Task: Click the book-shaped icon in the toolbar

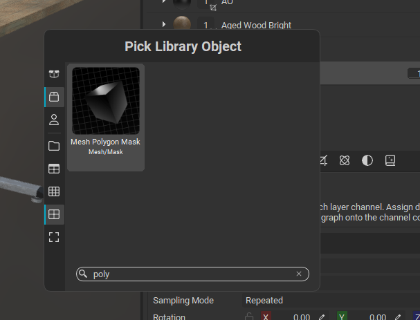Action: pos(390,160)
